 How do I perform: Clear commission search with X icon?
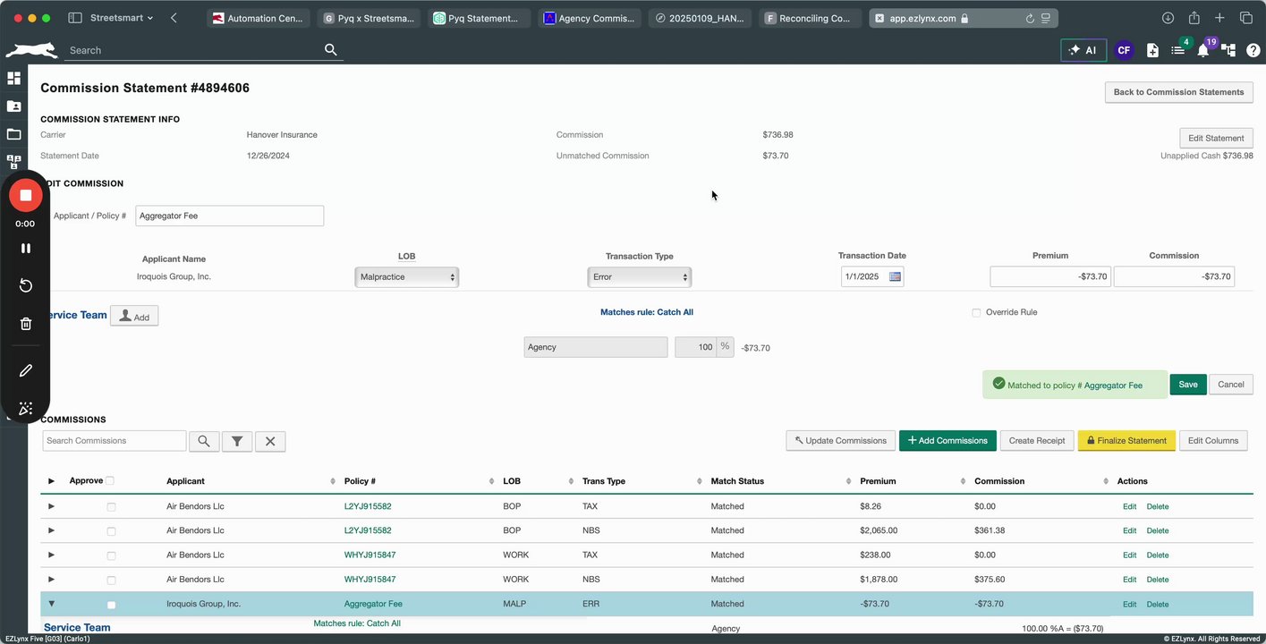tap(270, 441)
